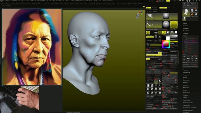Open the Zplugin menu
201x113 pixels.
coord(129,3)
